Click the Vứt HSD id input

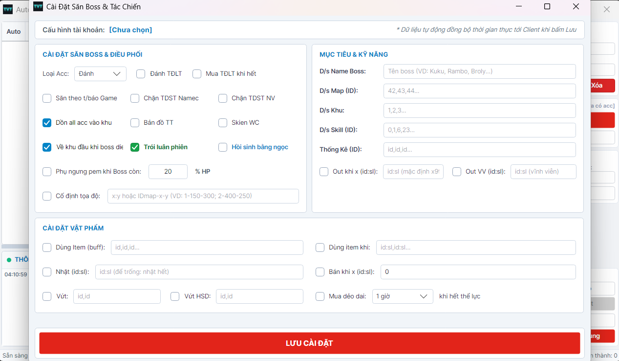[x=260, y=296]
